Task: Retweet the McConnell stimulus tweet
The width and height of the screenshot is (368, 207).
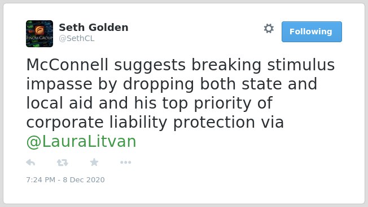Action: tap(63, 163)
